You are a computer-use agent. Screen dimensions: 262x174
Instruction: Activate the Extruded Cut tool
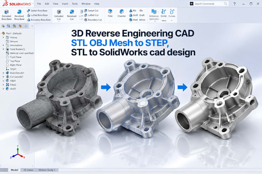tap(59, 15)
